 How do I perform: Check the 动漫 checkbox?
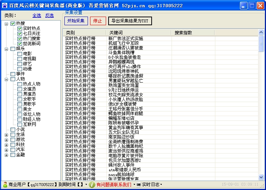pos(20,69)
